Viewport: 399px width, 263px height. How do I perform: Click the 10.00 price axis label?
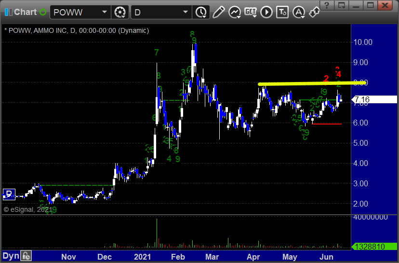point(363,42)
